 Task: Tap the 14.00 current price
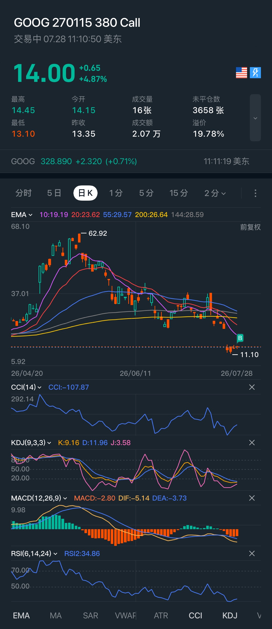tap(44, 73)
